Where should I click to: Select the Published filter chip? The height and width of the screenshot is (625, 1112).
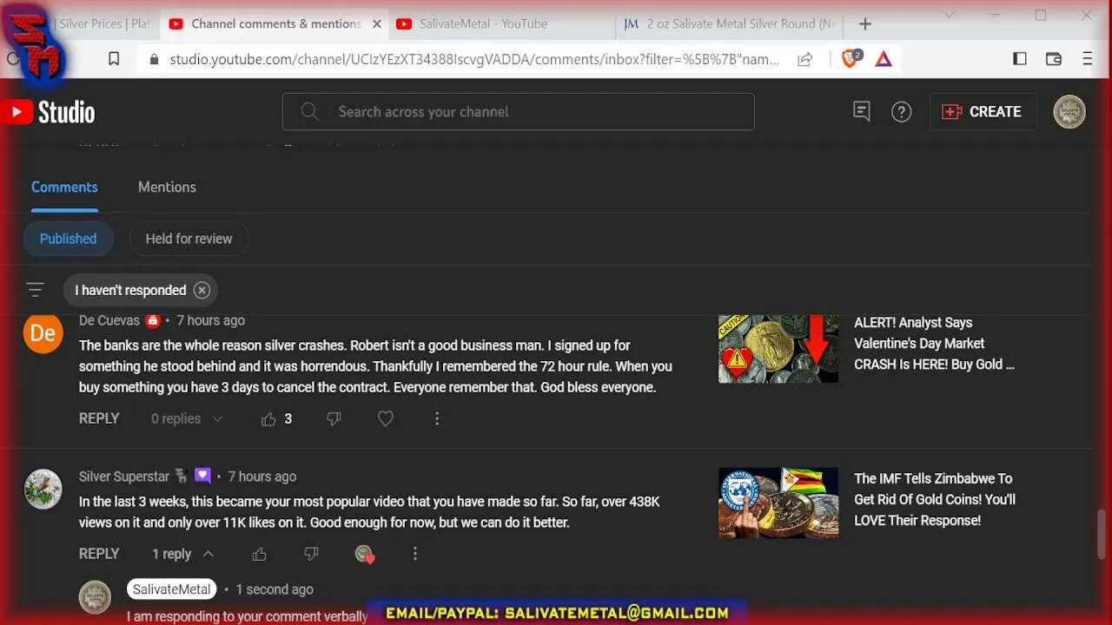[68, 239]
